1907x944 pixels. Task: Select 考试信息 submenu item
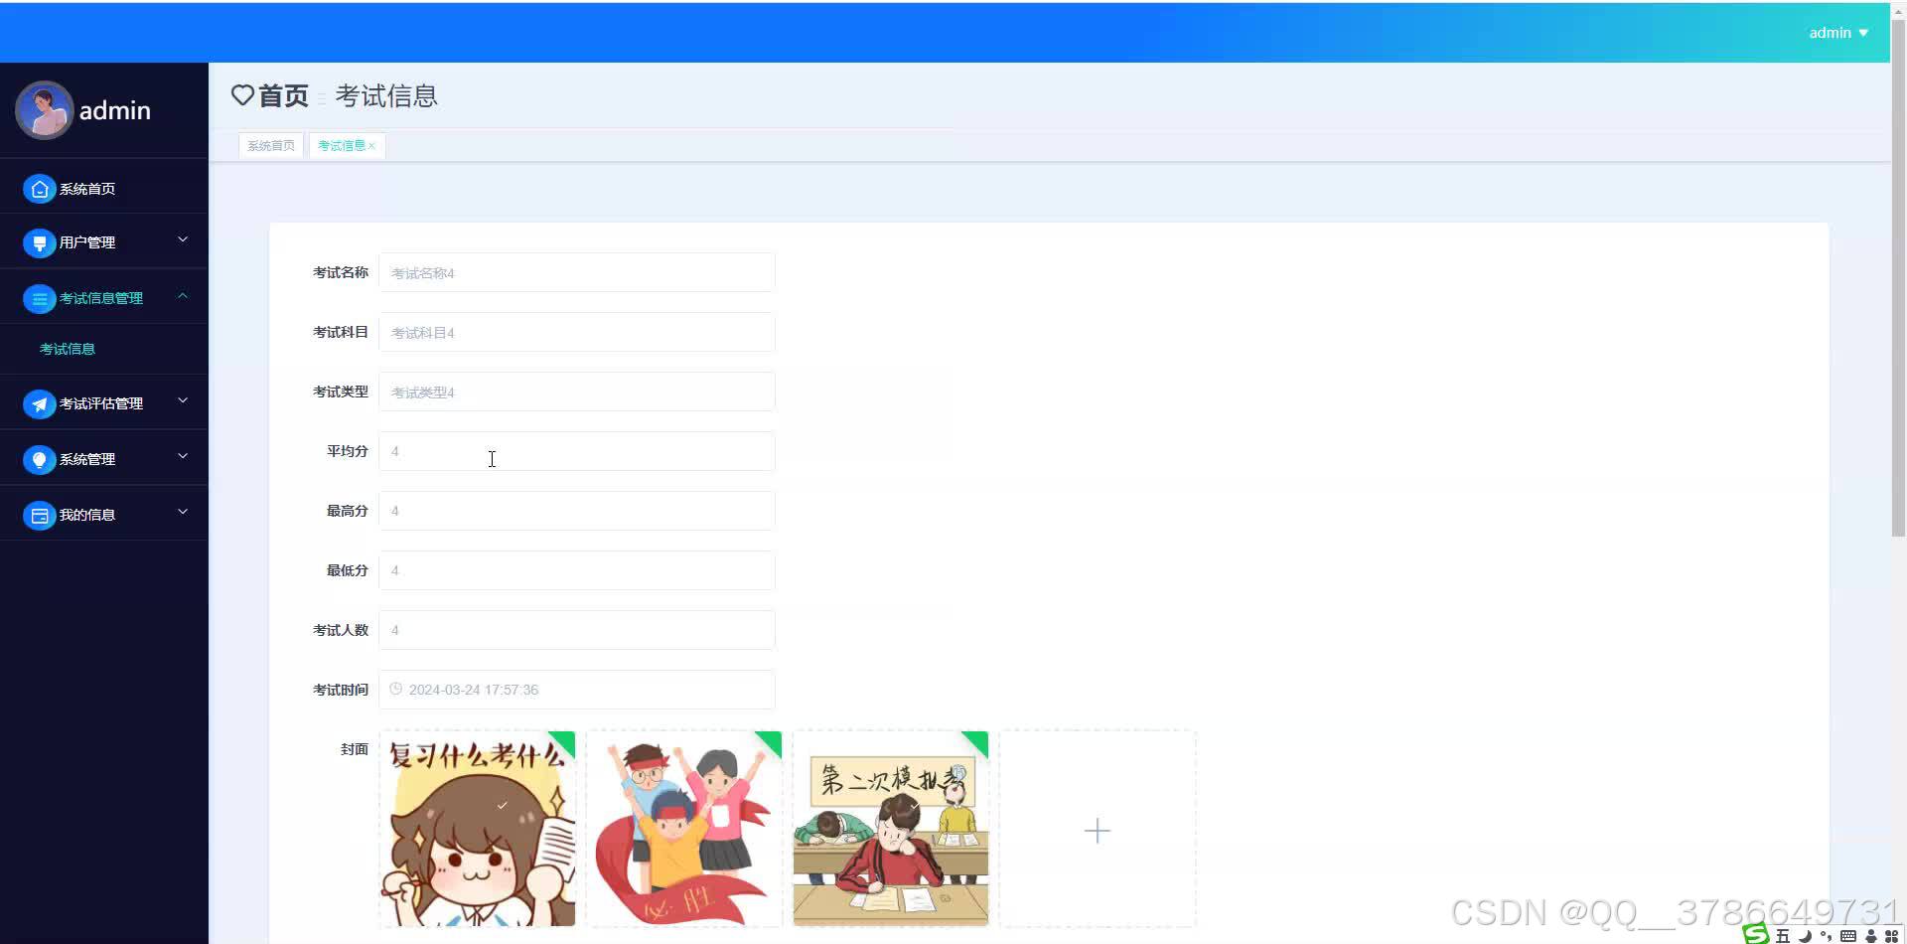coord(68,349)
